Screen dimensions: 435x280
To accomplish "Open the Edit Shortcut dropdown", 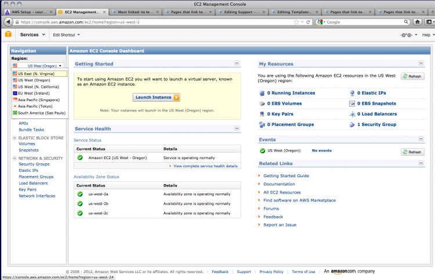I will (x=66, y=35).
